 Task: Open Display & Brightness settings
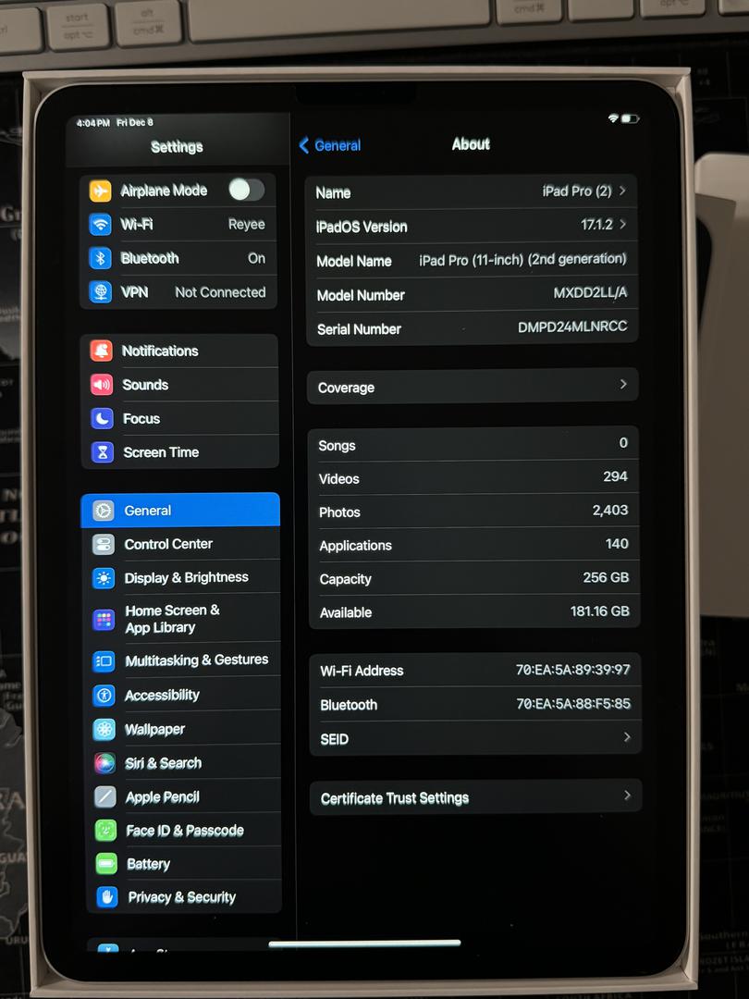click(182, 578)
